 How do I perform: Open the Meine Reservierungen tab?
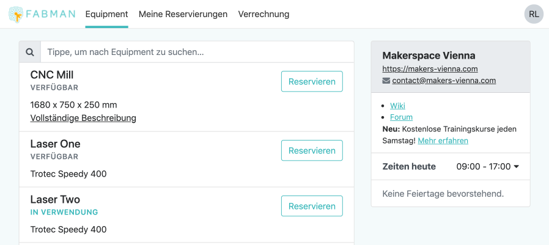(x=183, y=14)
